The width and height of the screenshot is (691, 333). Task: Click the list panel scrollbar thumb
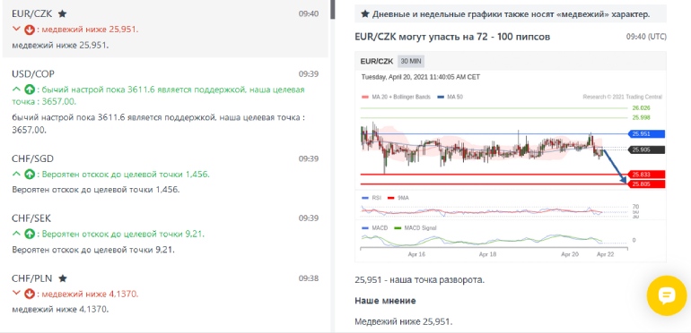(x=333, y=9)
